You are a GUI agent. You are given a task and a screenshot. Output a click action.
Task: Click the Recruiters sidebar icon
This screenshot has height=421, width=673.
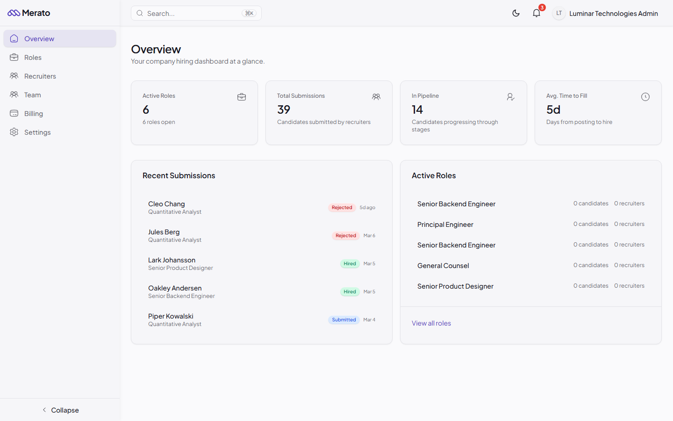14,76
